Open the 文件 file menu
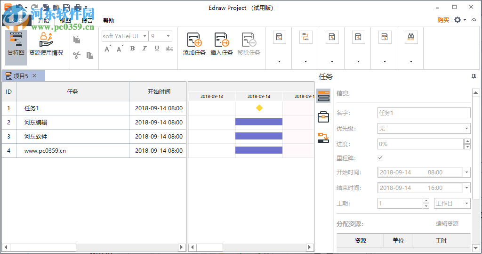This screenshot has height=254, width=482. point(16,20)
